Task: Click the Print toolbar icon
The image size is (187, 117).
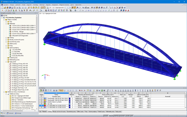Action: [x=17, y=8]
